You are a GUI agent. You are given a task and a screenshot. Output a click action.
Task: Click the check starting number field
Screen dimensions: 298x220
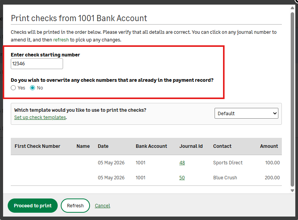pyautogui.click(x=37, y=64)
